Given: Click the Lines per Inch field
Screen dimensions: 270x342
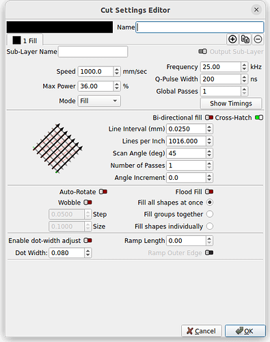Looking at the screenshot, I should [186, 141].
